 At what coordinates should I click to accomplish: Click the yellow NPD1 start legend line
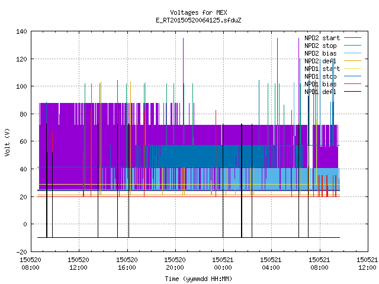coord(352,69)
